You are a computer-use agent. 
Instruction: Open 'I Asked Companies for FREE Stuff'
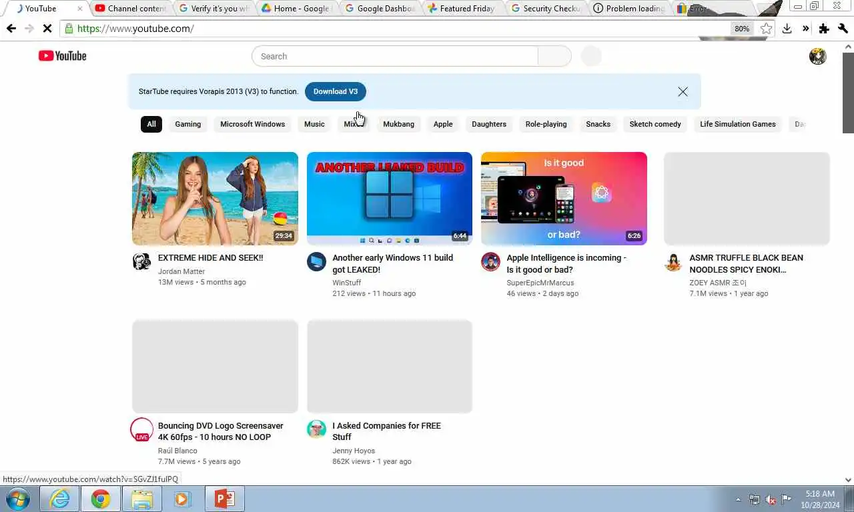[387, 431]
